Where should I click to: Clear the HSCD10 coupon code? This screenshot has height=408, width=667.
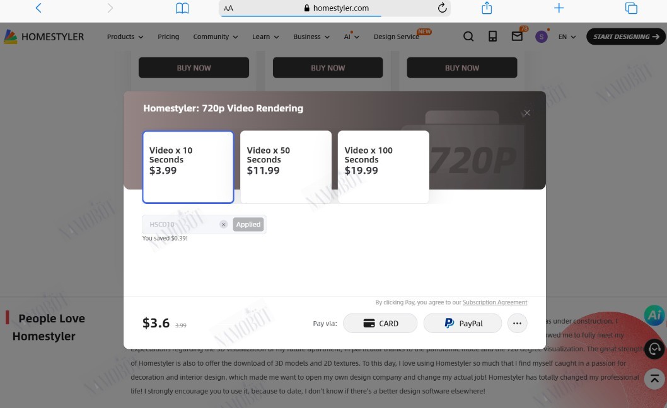coord(223,224)
